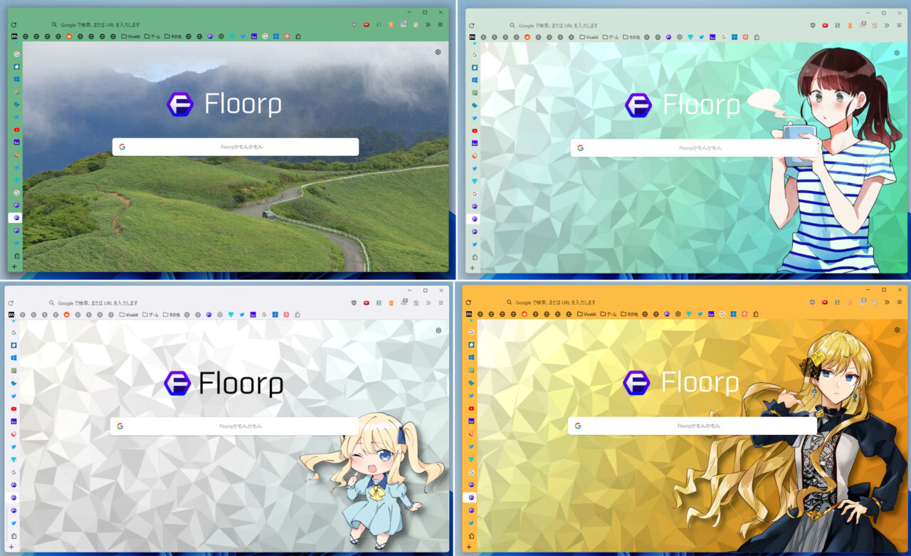Open hamburger menu in the white window
The width and height of the screenshot is (911, 556).
tap(441, 303)
